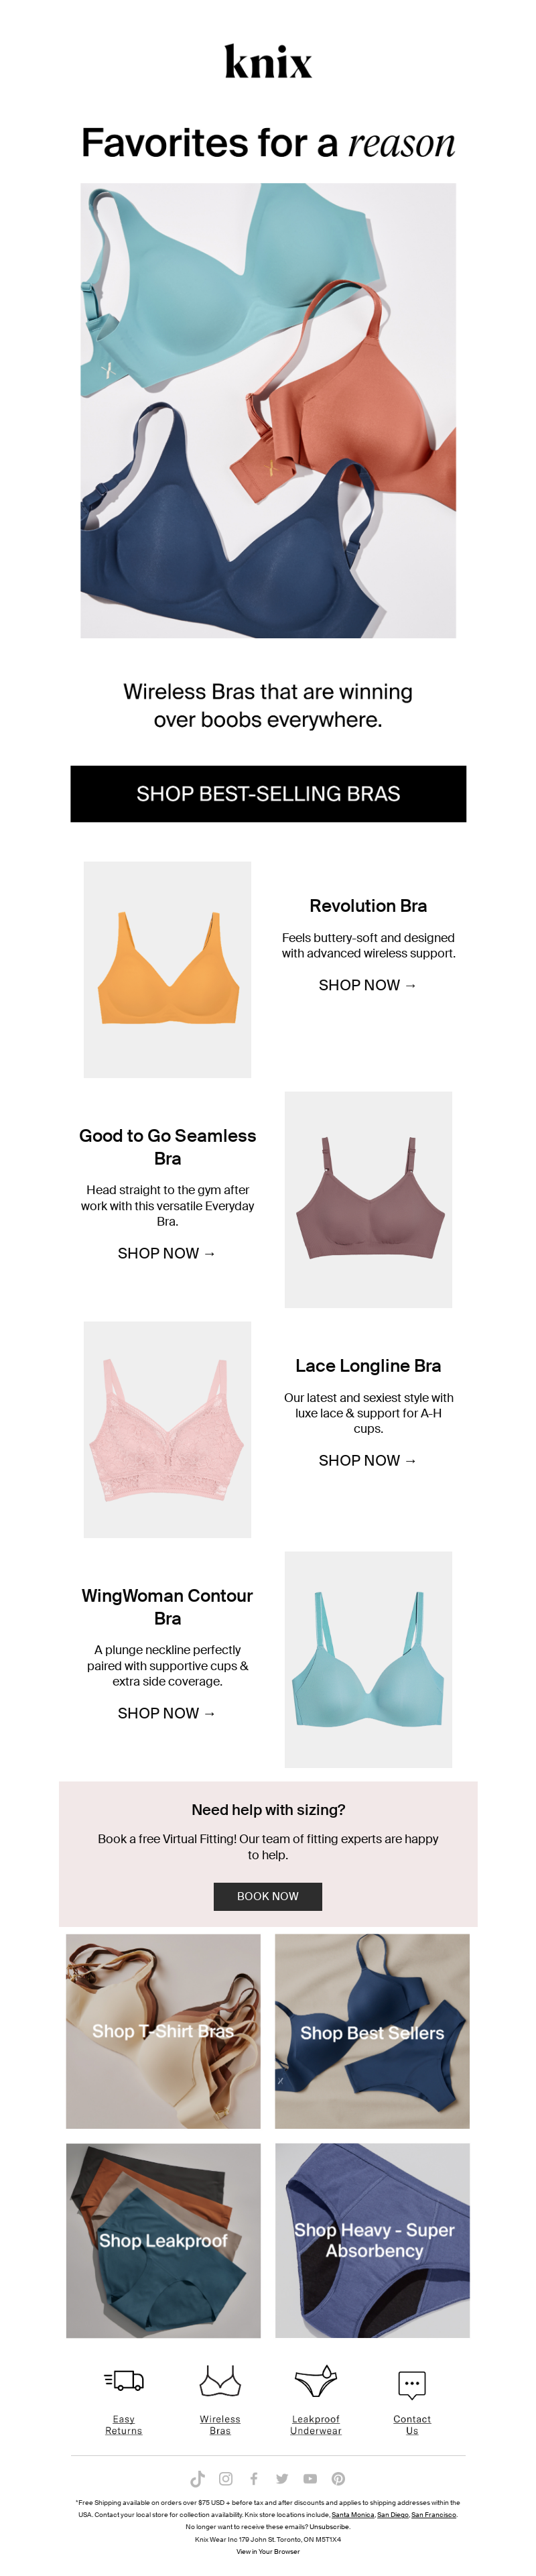Click the TikTok icon in footer
Screen dimensions: 536x2576
point(198,2478)
